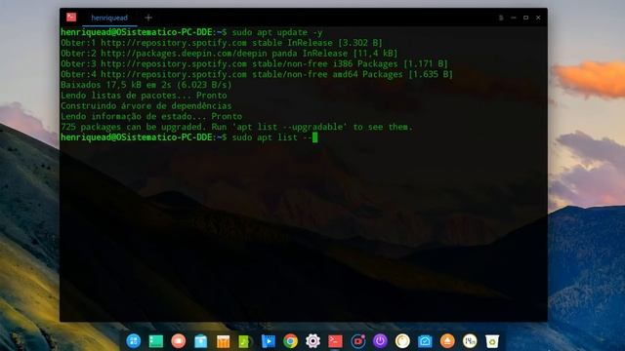Open the Deepin Launcher in dock

click(x=134, y=341)
